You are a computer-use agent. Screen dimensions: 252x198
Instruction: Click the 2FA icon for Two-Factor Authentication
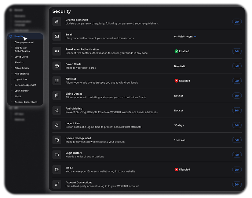tap(57, 52)
